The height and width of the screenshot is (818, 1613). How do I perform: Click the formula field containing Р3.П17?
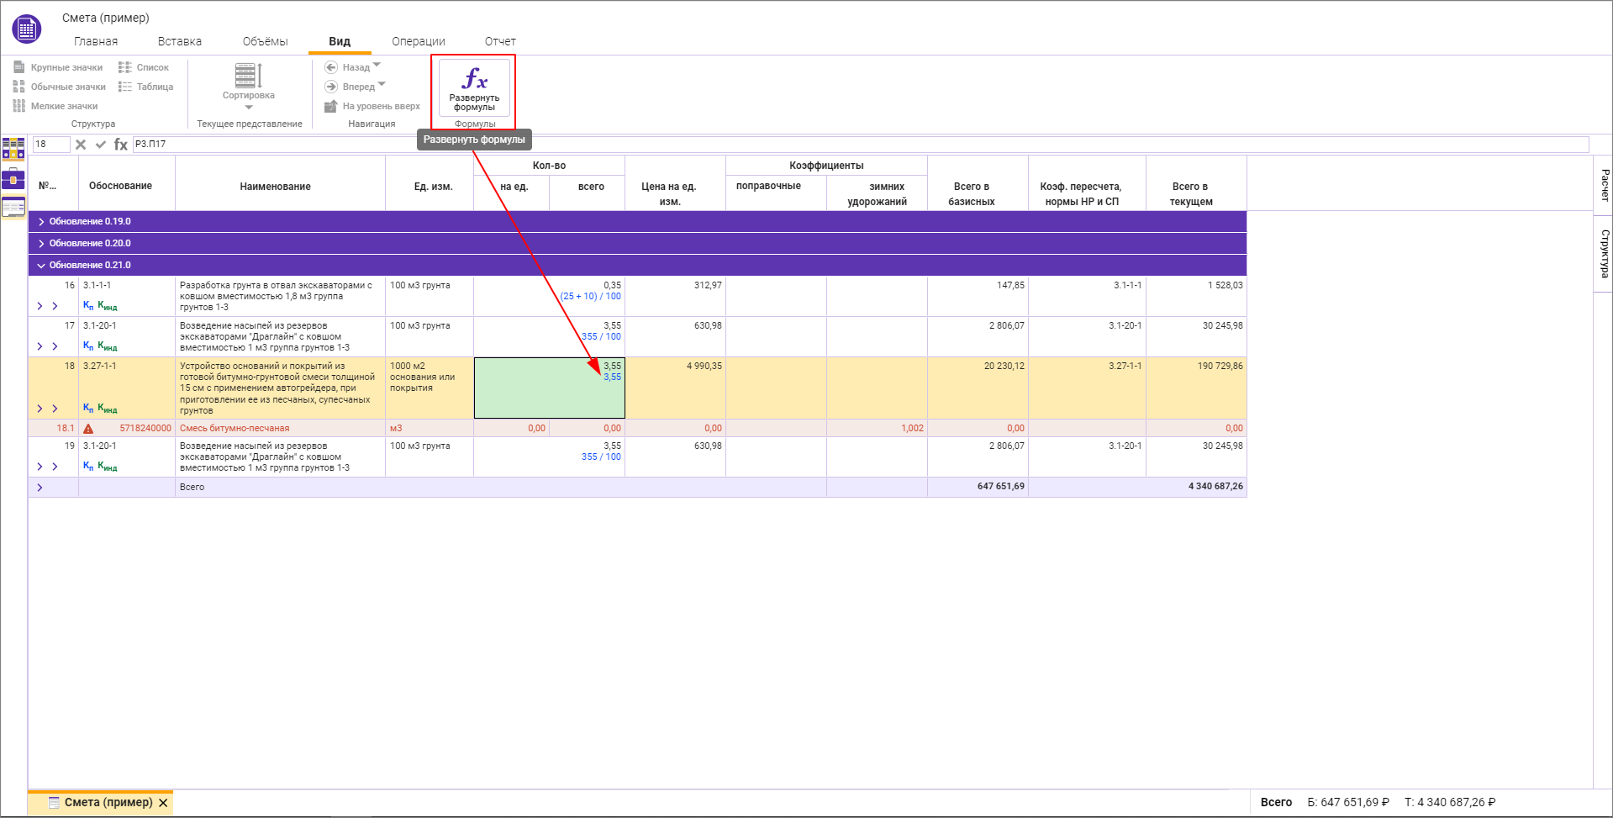861,145
